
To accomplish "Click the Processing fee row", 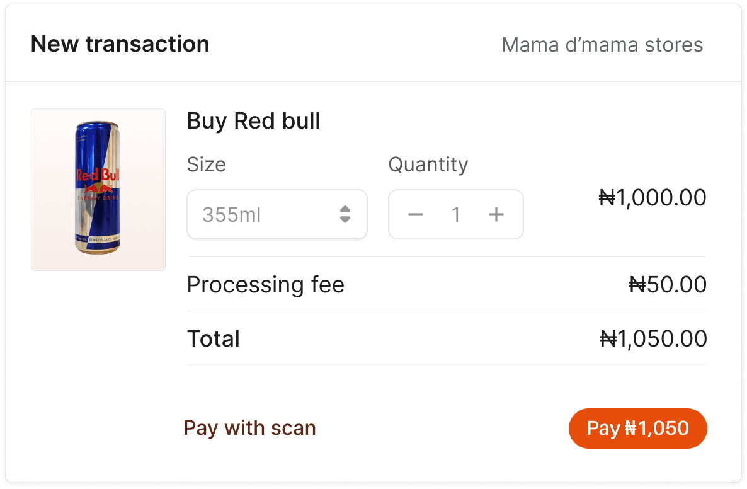I will pyautogui.click(x=265, y=284).
